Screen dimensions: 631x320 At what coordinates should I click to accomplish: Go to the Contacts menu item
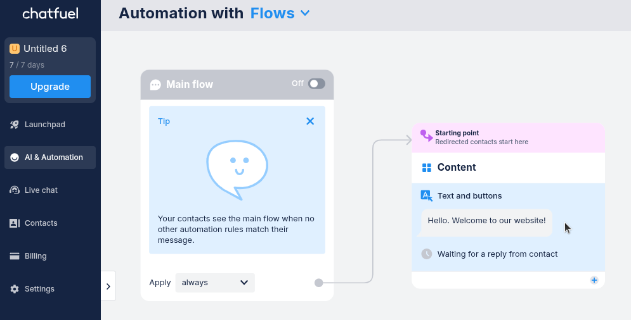click(x=41, y=223)
